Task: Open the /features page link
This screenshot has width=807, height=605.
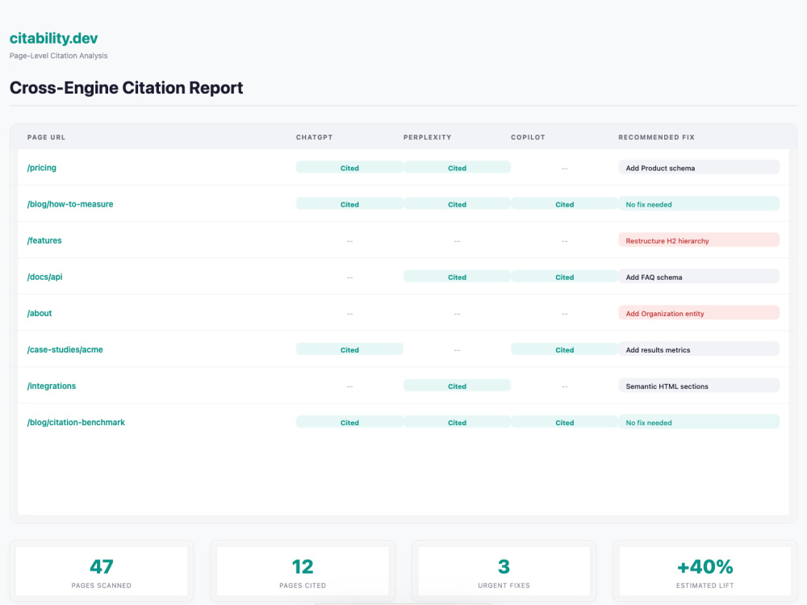Action: pos(44,240)
